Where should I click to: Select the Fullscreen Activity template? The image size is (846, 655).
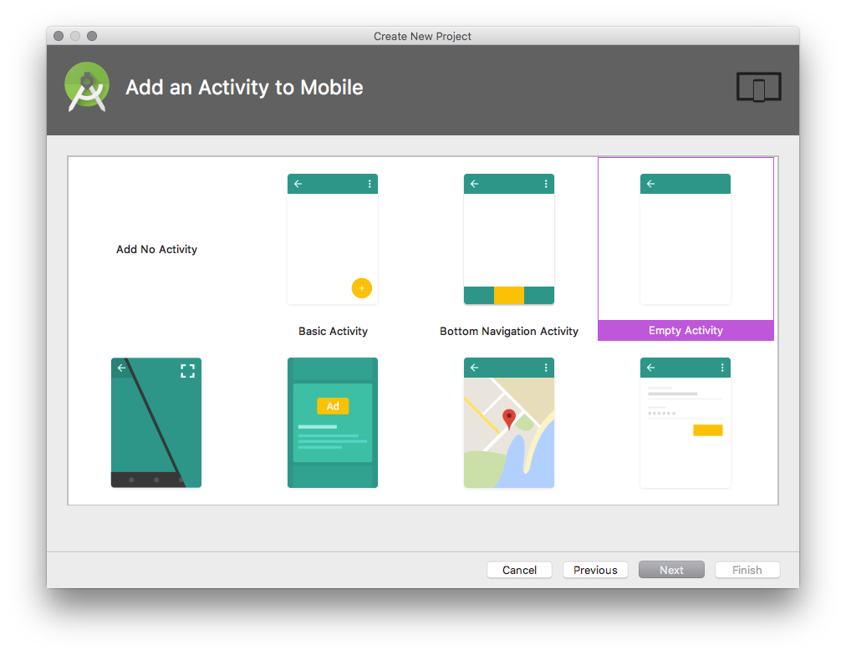155,423
